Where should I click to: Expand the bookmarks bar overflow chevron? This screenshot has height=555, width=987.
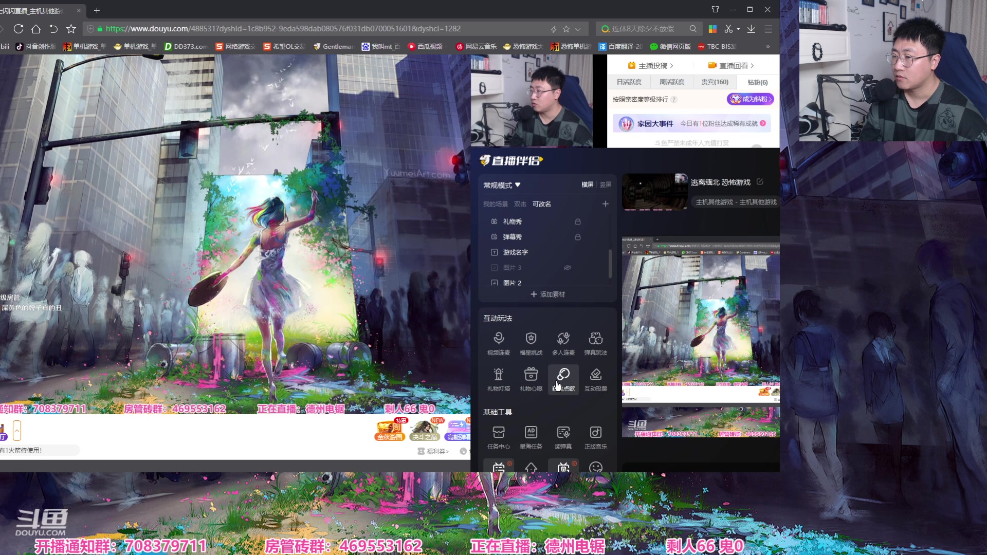coord(768,46)
